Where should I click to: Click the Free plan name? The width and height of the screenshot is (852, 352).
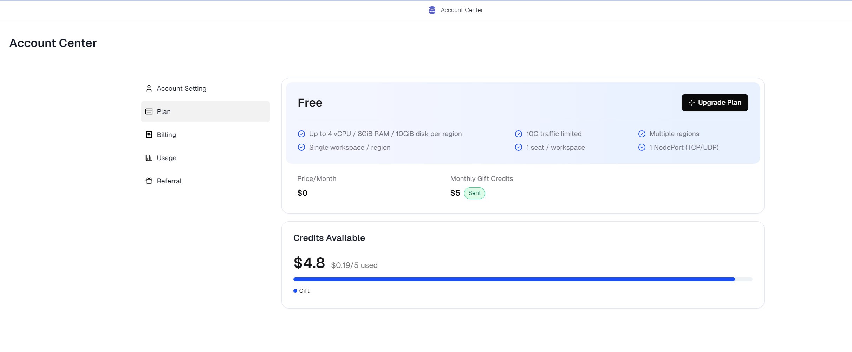click(x=310, y=103)
